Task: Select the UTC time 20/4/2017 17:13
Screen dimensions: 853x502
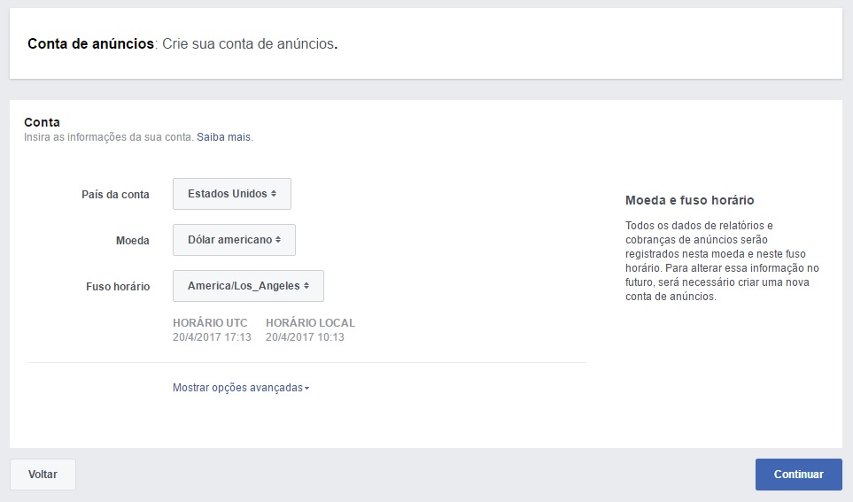Action: pyautogui.click(x=212, y=337)
